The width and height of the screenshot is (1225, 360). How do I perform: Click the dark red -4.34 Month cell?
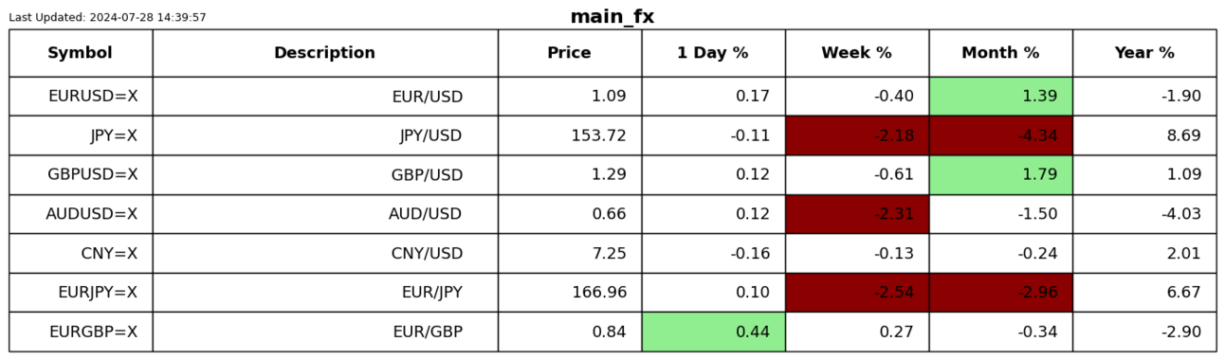(x=1001, y=135)
